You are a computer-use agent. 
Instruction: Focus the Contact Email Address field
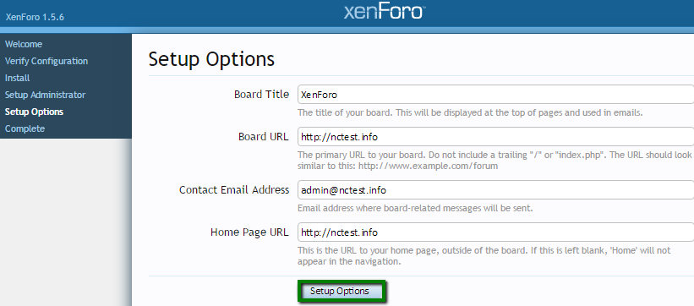point(495,189)
